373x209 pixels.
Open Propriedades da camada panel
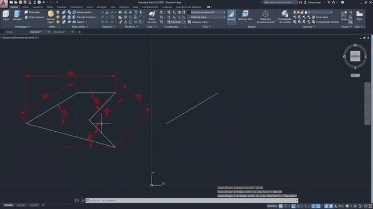coord(284,17)
